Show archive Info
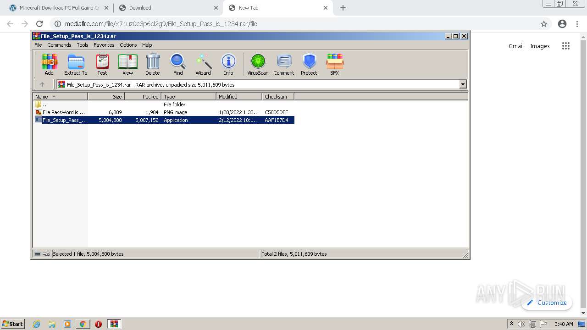Screen dimensions: 587x330 pyautogui.click(x=228, y=64)
